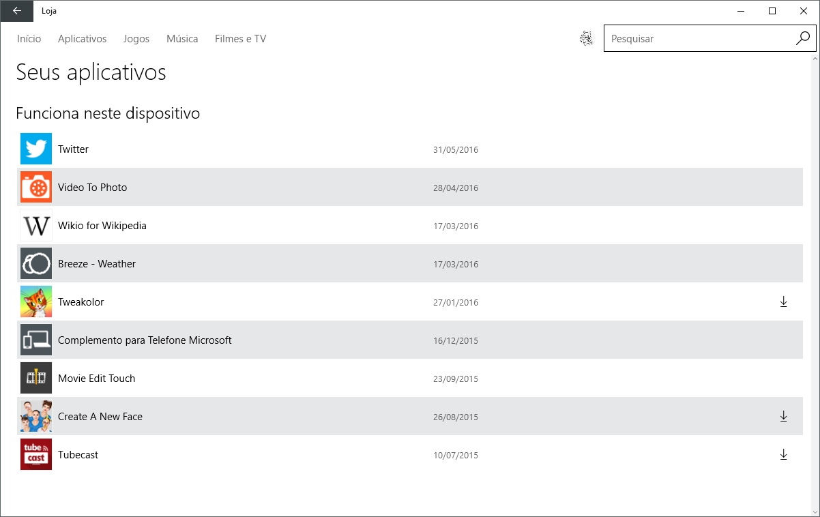820x517 pixels.
Task: Open the user account avatar
Action: pos(586,39)
